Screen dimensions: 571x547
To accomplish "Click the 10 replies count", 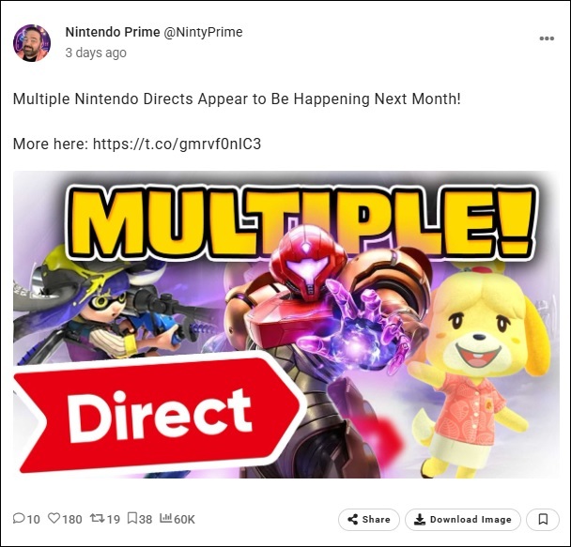I will coord(33,519).
